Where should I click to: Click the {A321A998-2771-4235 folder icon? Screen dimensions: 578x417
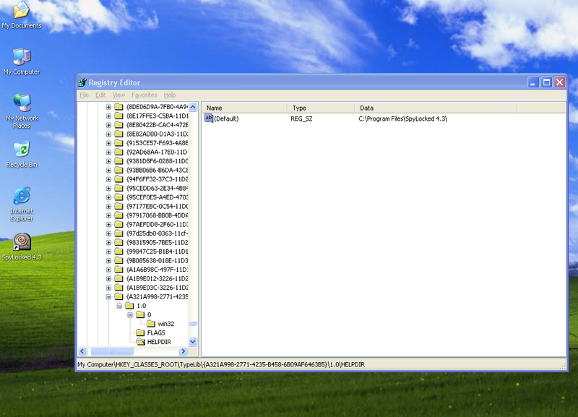coord(118,296)
